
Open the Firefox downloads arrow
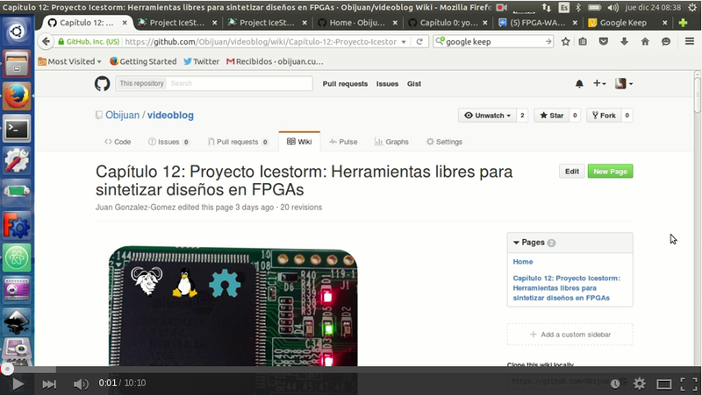[625, 41]
